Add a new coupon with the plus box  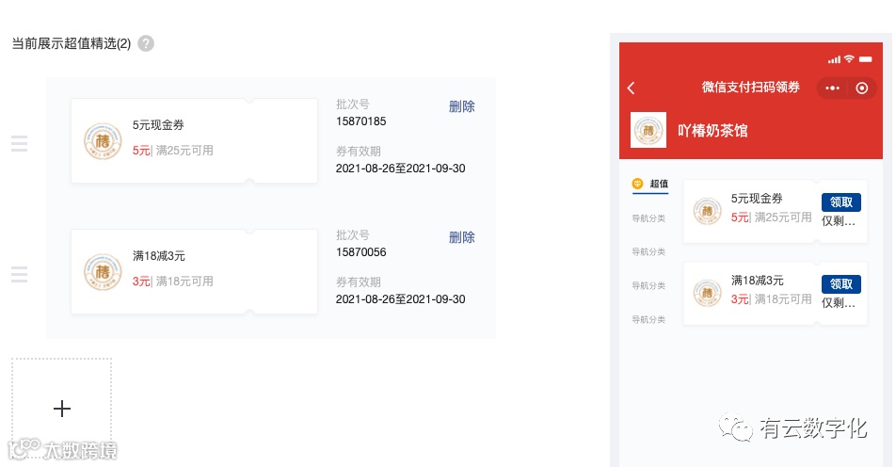pyautogui.click(x=62, y=408)
